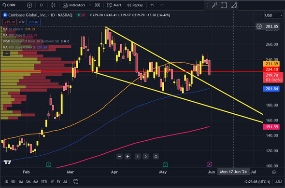The image size is (285, 188).
Task: Zoom out the chart with minus button
Action: [119, 156]
